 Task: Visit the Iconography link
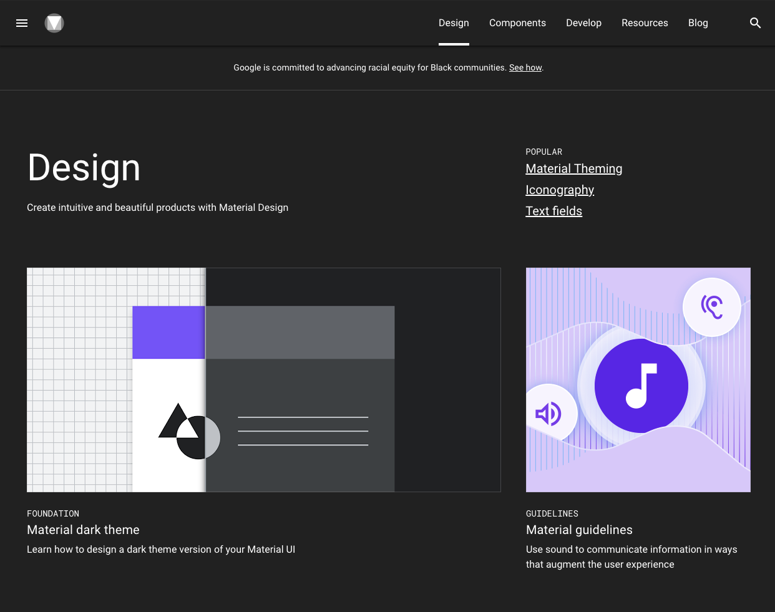[560, 190]
